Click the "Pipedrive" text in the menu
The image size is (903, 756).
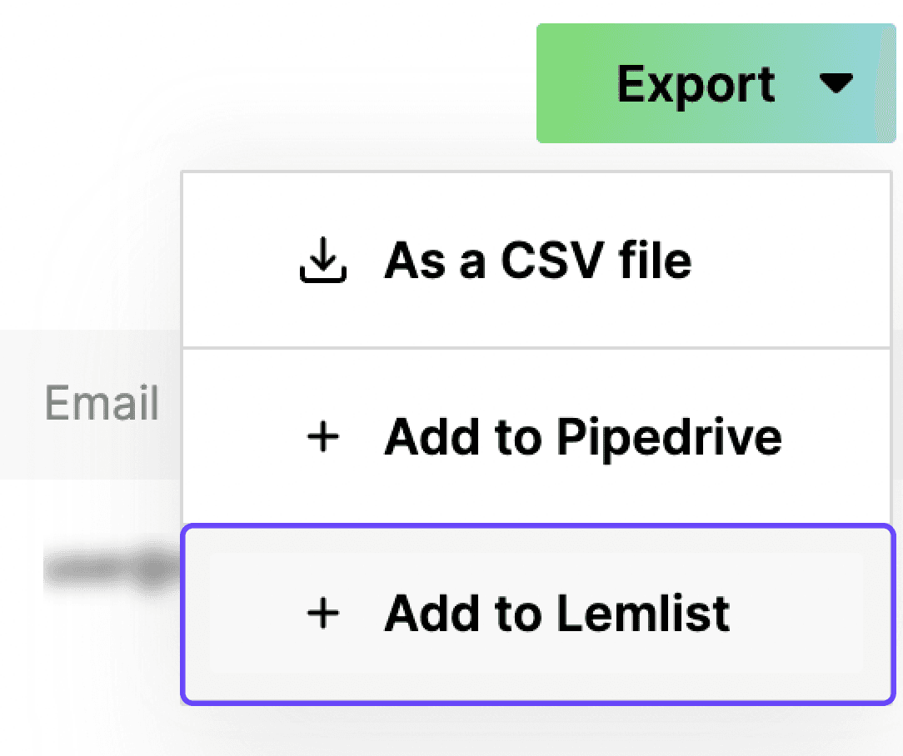(x=669, y=437)
